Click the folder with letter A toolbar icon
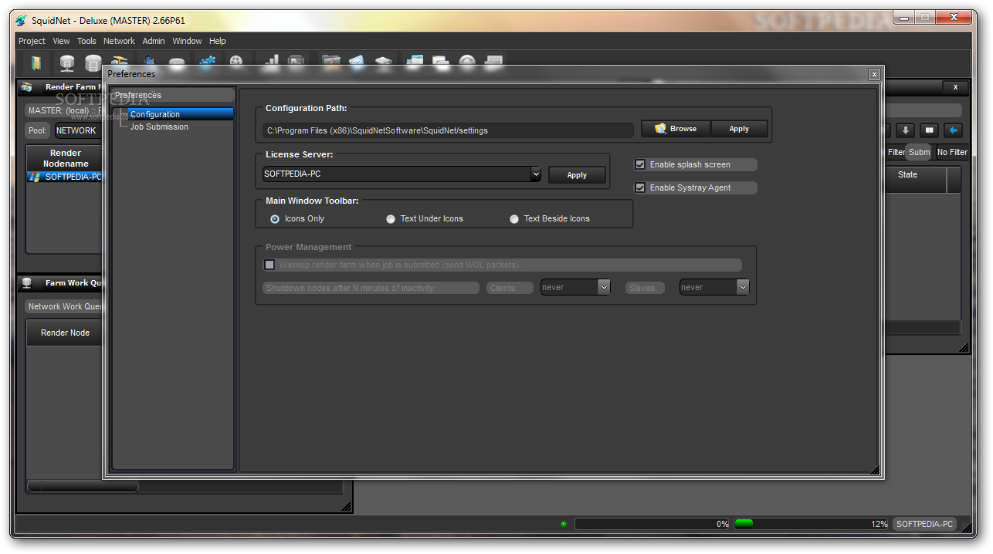993x554 pixels. [x=330, y=61]
